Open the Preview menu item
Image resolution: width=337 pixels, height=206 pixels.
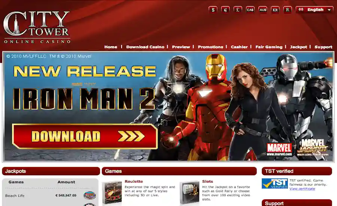[x=181, y=47]
